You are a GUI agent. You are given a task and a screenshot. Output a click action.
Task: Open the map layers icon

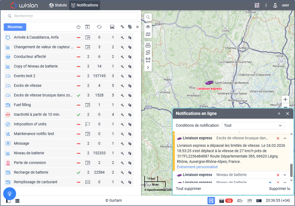[x=148, y=35]
